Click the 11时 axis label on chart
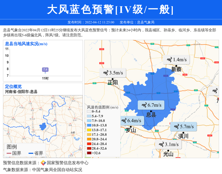 point(45,78)
